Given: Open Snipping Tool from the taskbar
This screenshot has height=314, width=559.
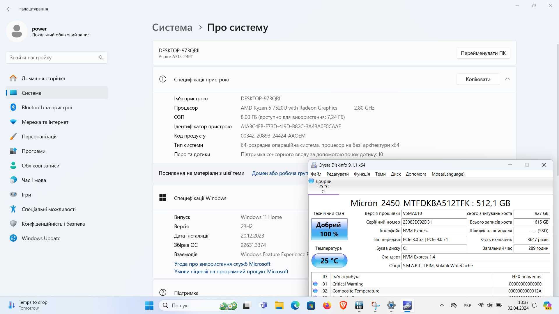Looking at the screenshot, I should point(375,305).
